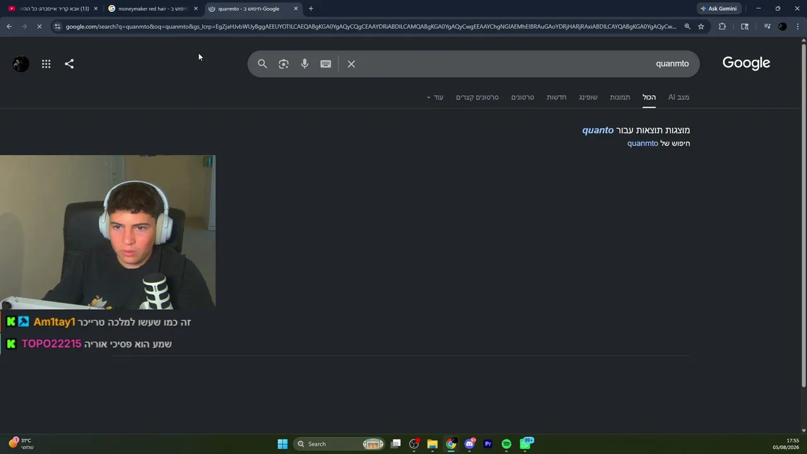Open the Chrome profile avatar
This screenshot has height=454, width=807.
pyautogui.click(x=782, y=26)
